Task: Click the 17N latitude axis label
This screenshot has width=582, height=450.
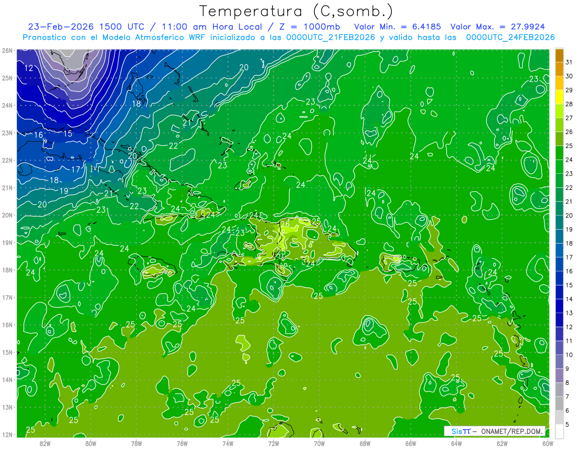Action: [x=7, y=298]
